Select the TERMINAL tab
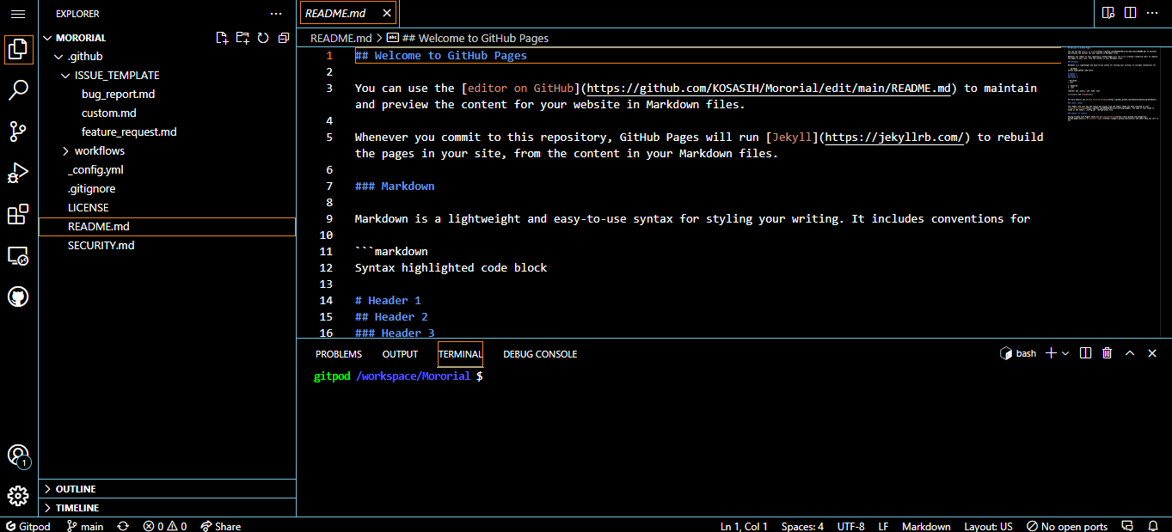The image size is (1172, 532). (x=460, y=354)
